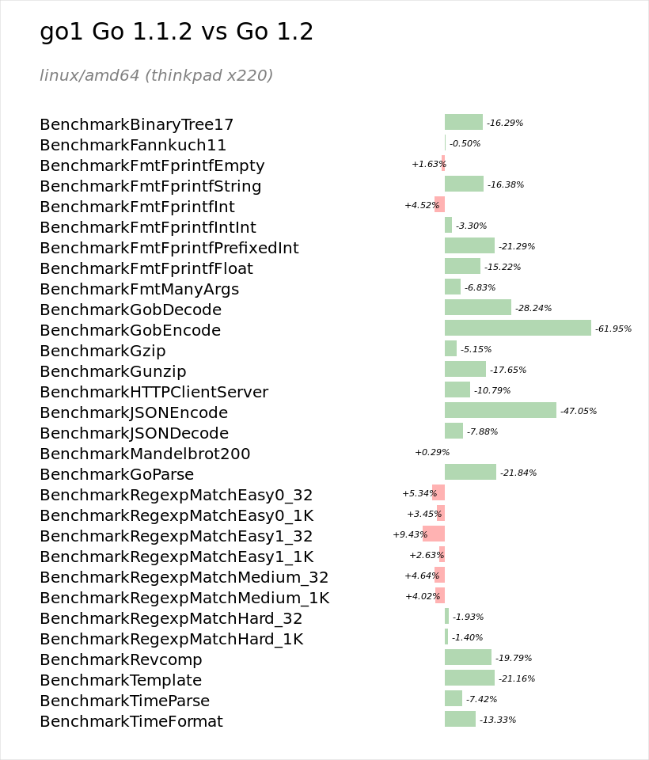The width and height of the screenshot is (649, 760).
Task: Select the BenchmarkHTTPClientServer label
Action: click(154, 392)
